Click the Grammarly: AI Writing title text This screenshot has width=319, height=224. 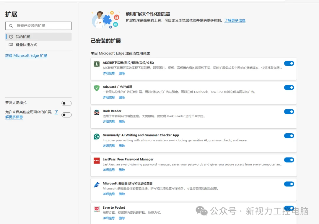click(141, 135)
